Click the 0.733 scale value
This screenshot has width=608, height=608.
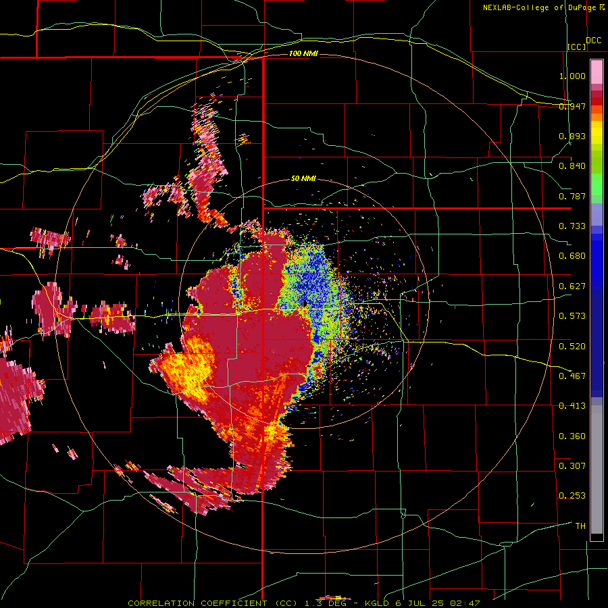coord(572,226)
